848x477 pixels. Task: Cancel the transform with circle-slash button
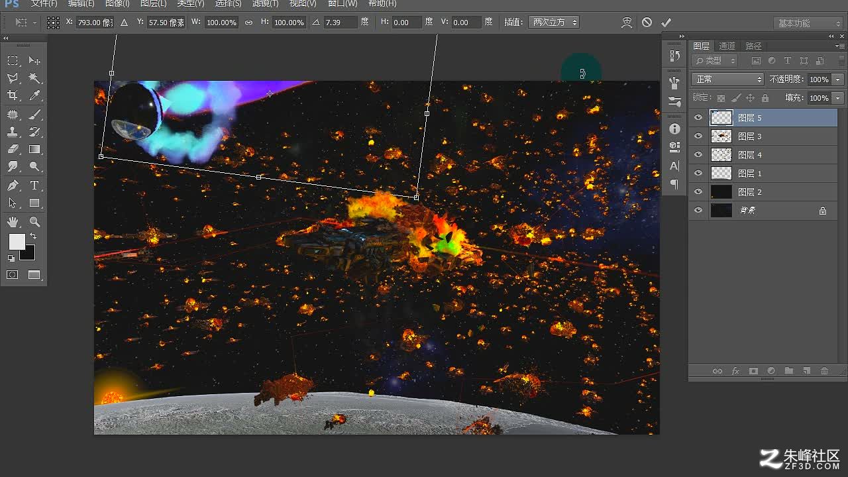[647, 23]
